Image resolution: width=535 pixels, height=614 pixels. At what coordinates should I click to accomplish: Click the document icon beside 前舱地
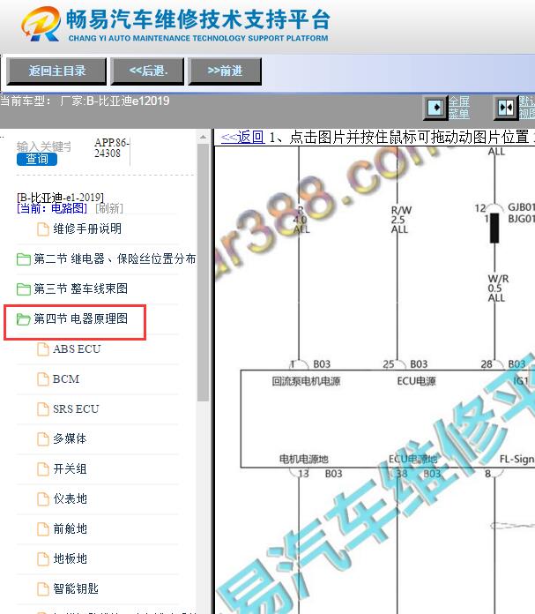pos(43,529)
